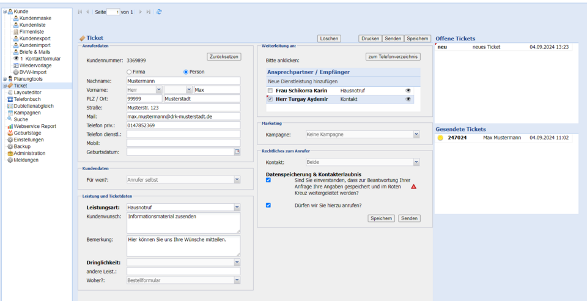Click the Geburtstage cake icon

[10, 133]
